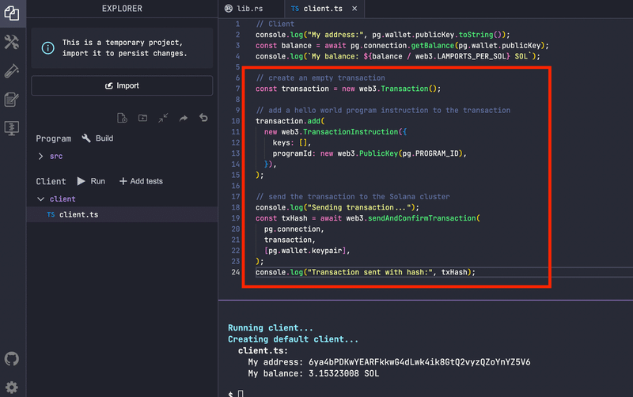Screen dimensions: 633x397
Task: Click line 13 'programId' code
Action: [369, 153]
